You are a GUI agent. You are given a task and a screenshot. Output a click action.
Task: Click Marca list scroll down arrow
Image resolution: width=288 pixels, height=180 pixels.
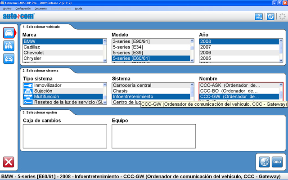tap(105, 60)
